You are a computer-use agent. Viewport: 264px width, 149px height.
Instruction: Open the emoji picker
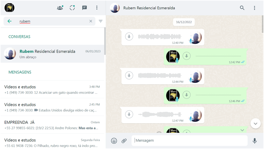point(114,141)
